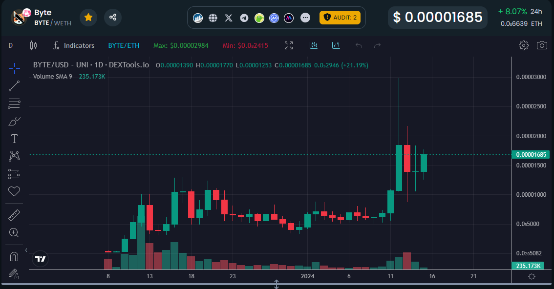
Task: Click the bar chart tool icon next to it
Action: [336, 45]
